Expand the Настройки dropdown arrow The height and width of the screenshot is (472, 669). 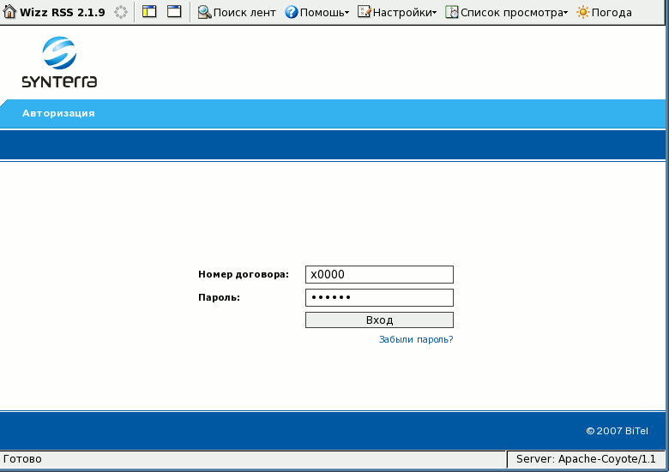pyautogui.click(x=434, y=13)
